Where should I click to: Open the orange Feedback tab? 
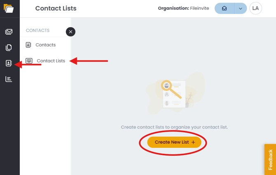(x=270, y=159)
